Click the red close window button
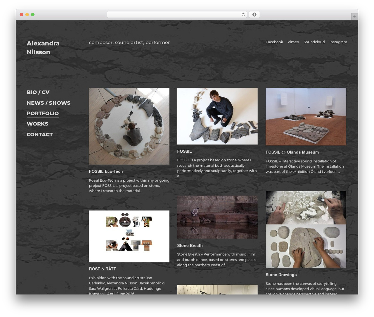This screenshot has width=374, height=317. pos(21,15)
